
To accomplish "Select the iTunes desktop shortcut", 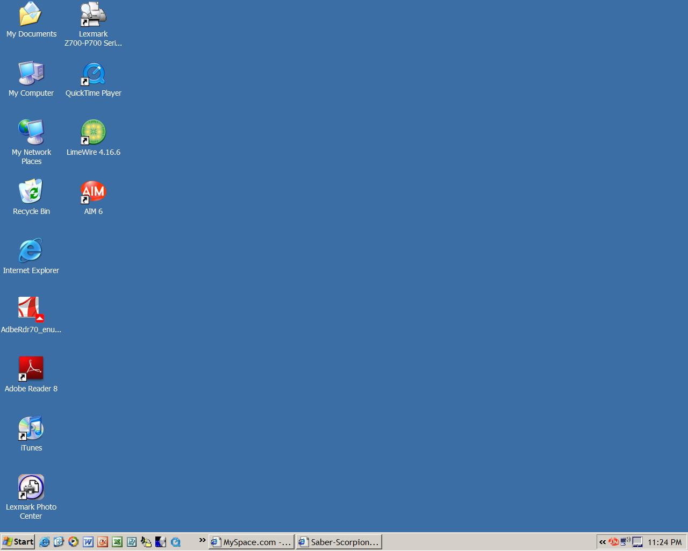I will [x=31, y=434].
